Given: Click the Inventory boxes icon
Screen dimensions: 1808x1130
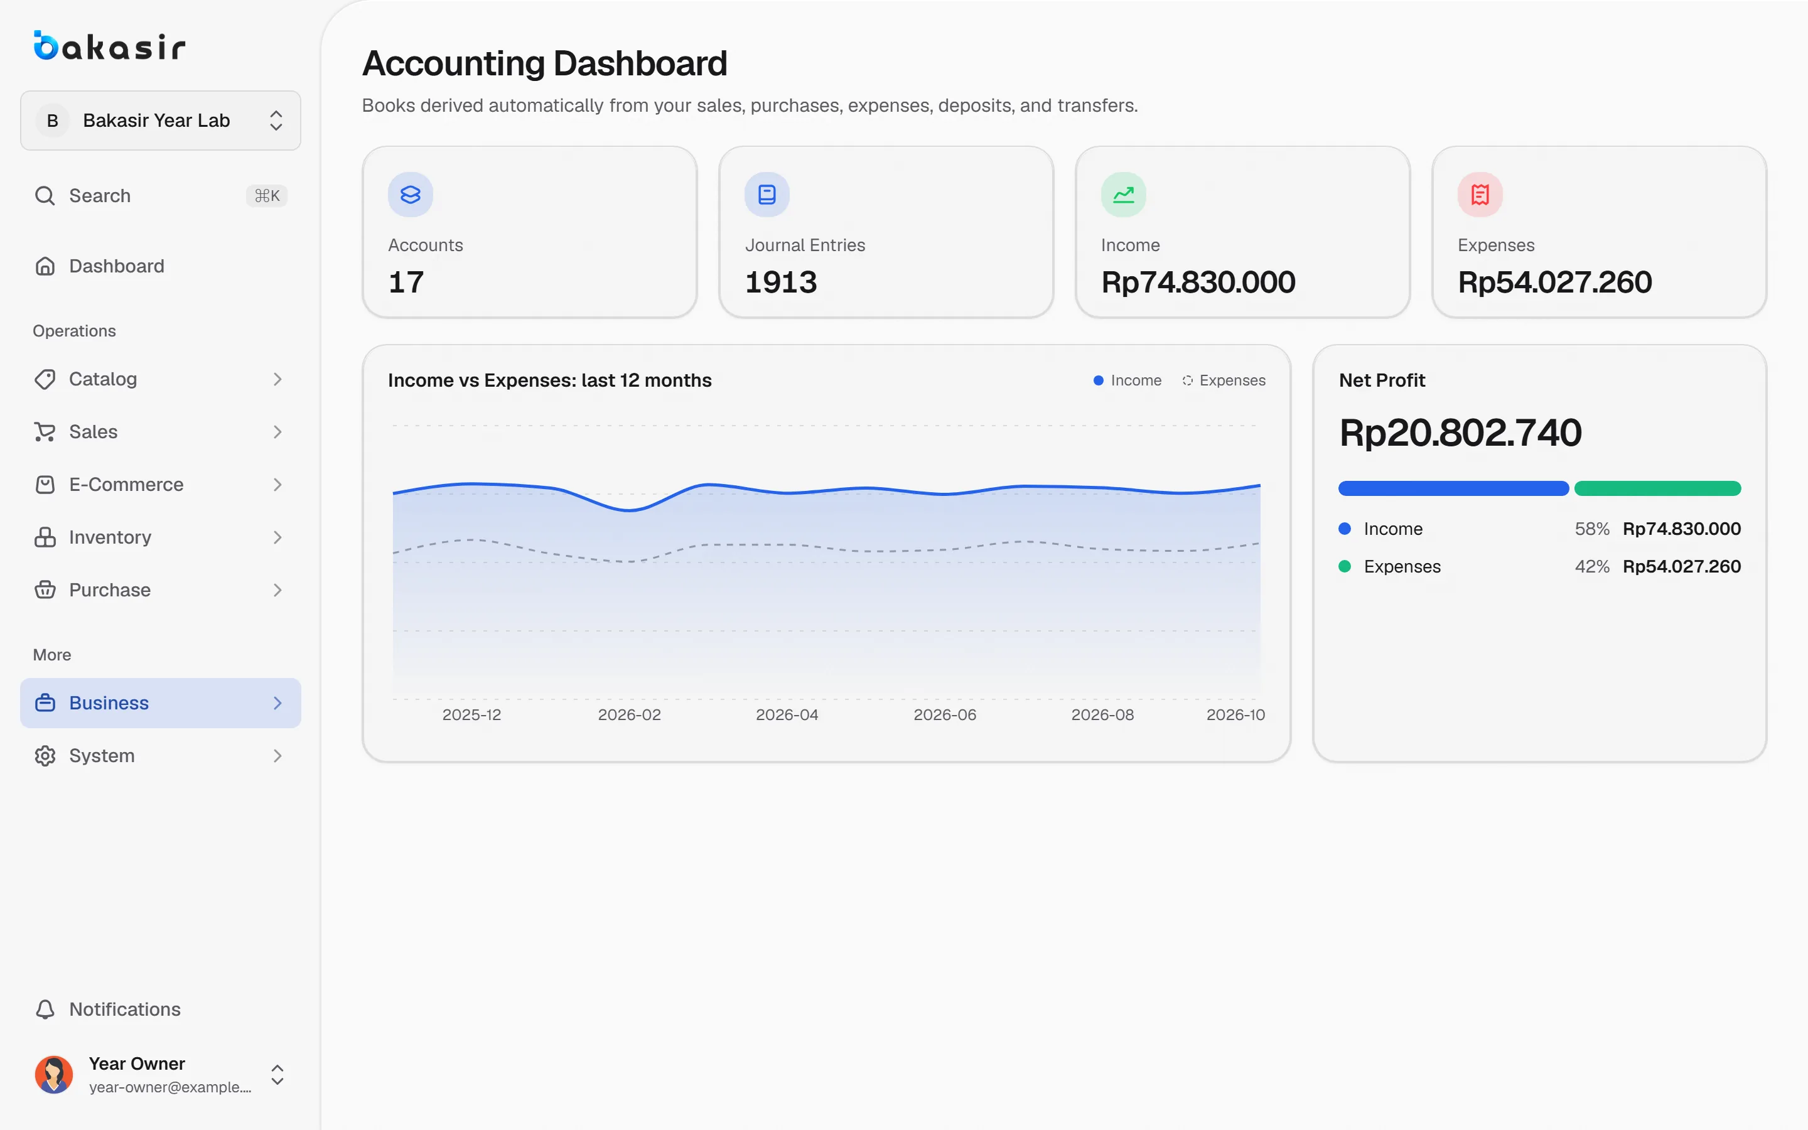Looking at the screenshot, I should (x=45, y=537).
